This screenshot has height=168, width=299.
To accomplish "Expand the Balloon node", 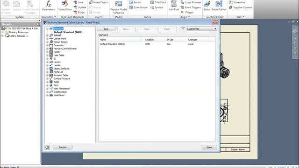I will (47, 35).
